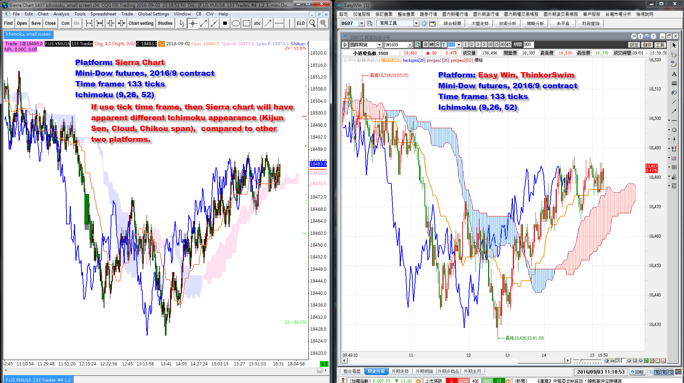The width and height of the screenshot is (684, 383).
Task: Select the arrow drawing tool
Action: pyautogui.click(x=268, y=23)
